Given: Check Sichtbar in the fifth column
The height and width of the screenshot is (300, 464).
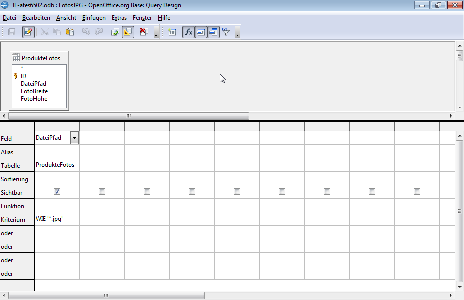Looking at the screenshot, I should click(x=237, y=192).
